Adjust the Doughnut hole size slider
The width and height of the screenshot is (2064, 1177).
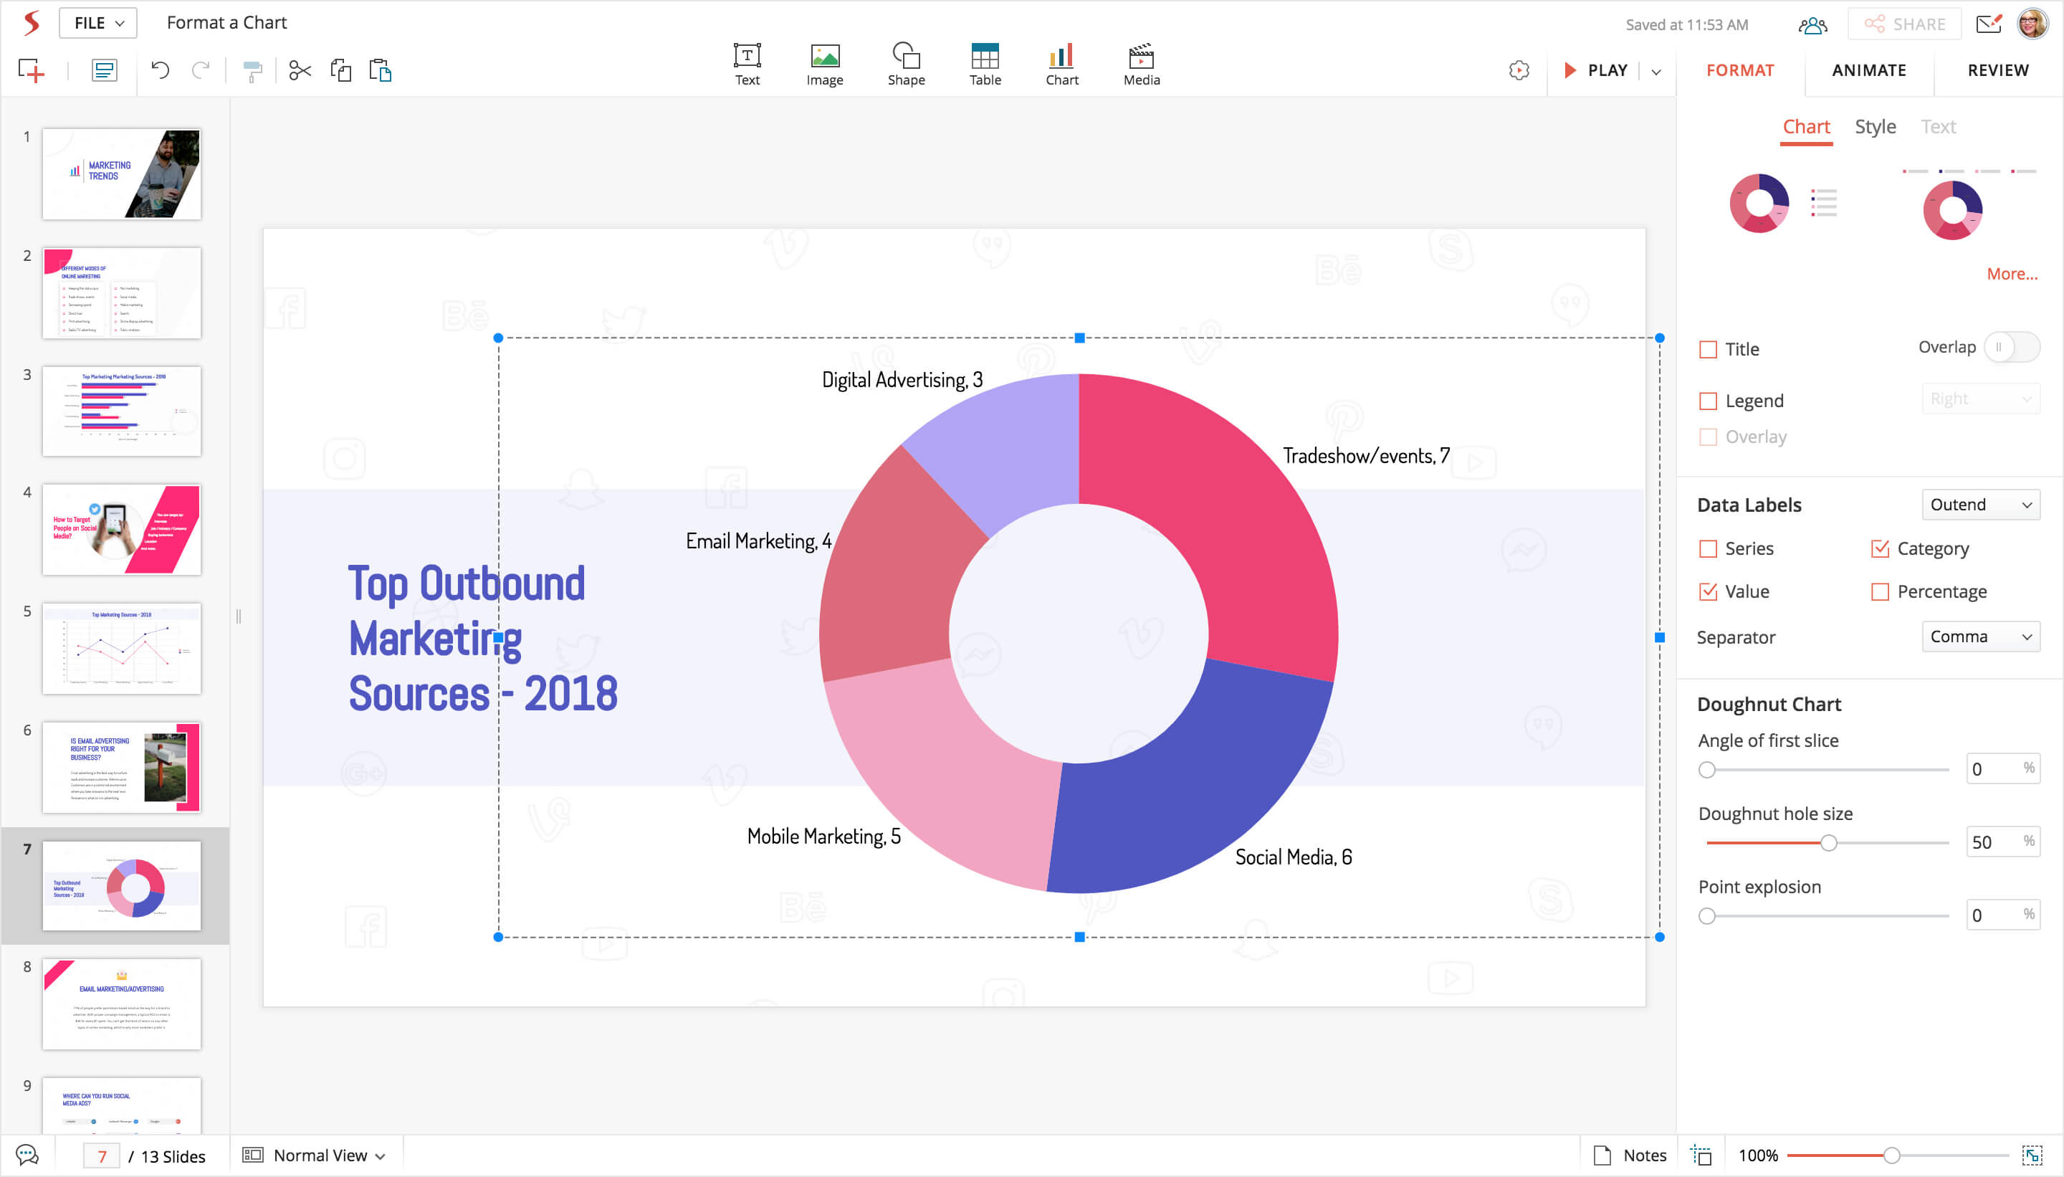(1828, 843)
